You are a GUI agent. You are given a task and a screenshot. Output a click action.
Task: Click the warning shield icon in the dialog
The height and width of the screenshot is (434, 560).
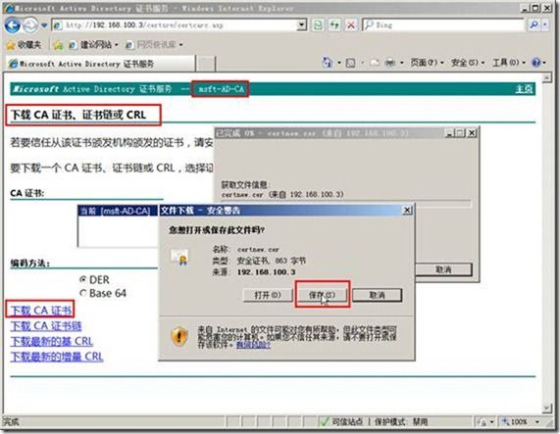pos(179,336)
